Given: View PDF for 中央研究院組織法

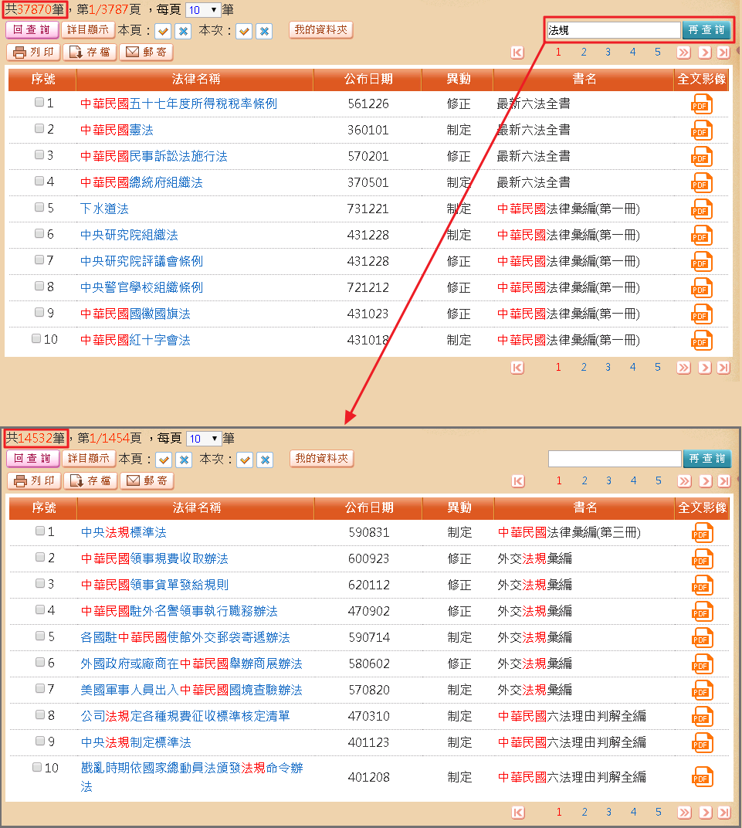Looking at the screenshot, I should pyautogui.click(x=701, y=236).
